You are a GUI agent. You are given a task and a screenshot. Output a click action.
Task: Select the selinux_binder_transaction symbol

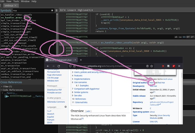(x=18, y=51)
